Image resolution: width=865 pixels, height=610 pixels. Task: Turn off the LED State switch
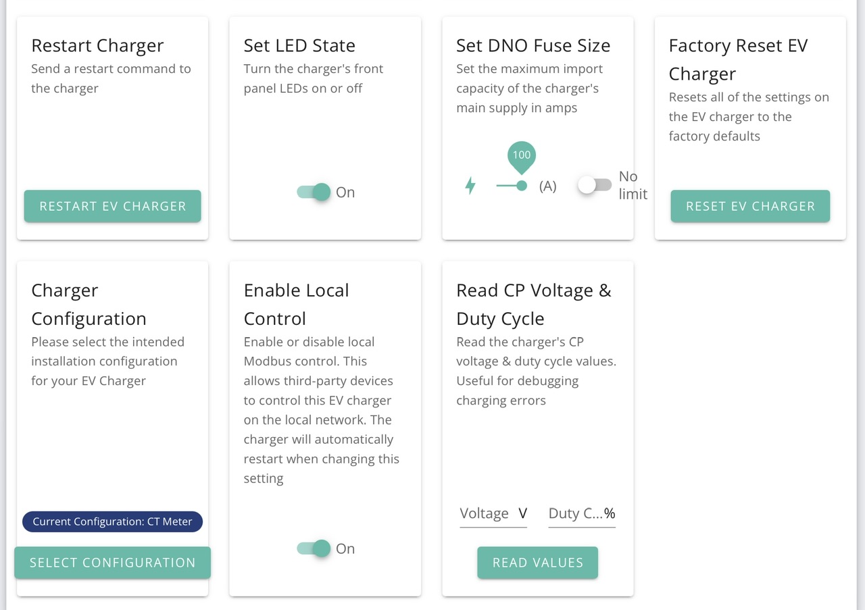pyautogui.click(x=314, y=193)
